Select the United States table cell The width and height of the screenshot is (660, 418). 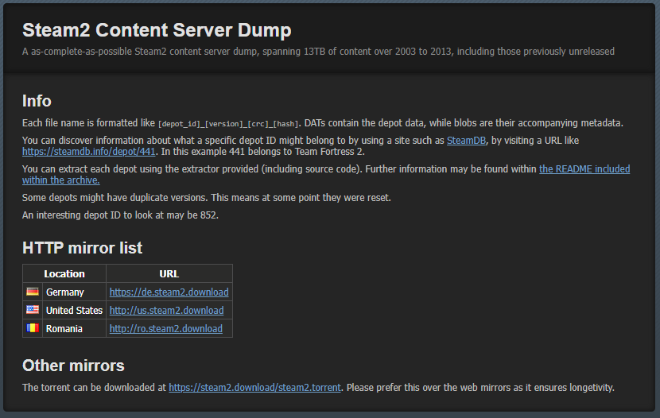point(74,311)
